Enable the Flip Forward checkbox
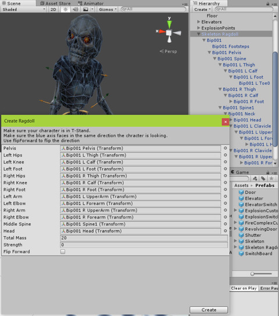Viewport: 279px width, 316px height. pyautogui.click(x=63, y=251)
